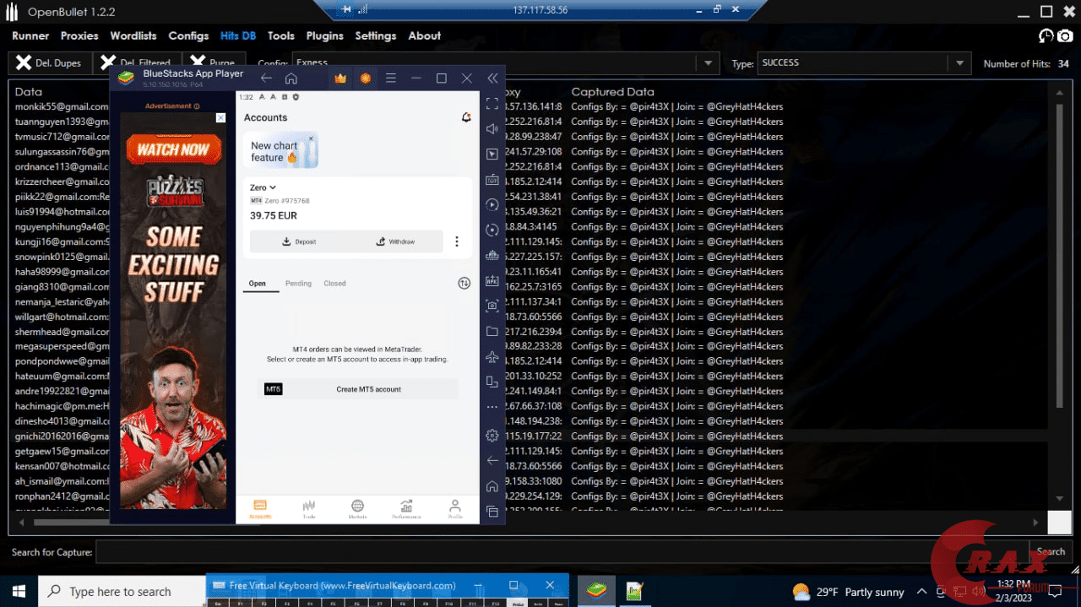Click the sidebar Android home icon

point(492,486)
